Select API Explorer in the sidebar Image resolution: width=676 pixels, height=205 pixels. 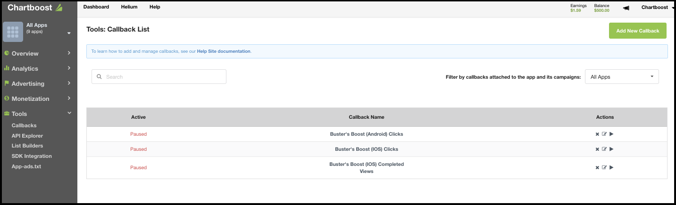tap(27, 136)
